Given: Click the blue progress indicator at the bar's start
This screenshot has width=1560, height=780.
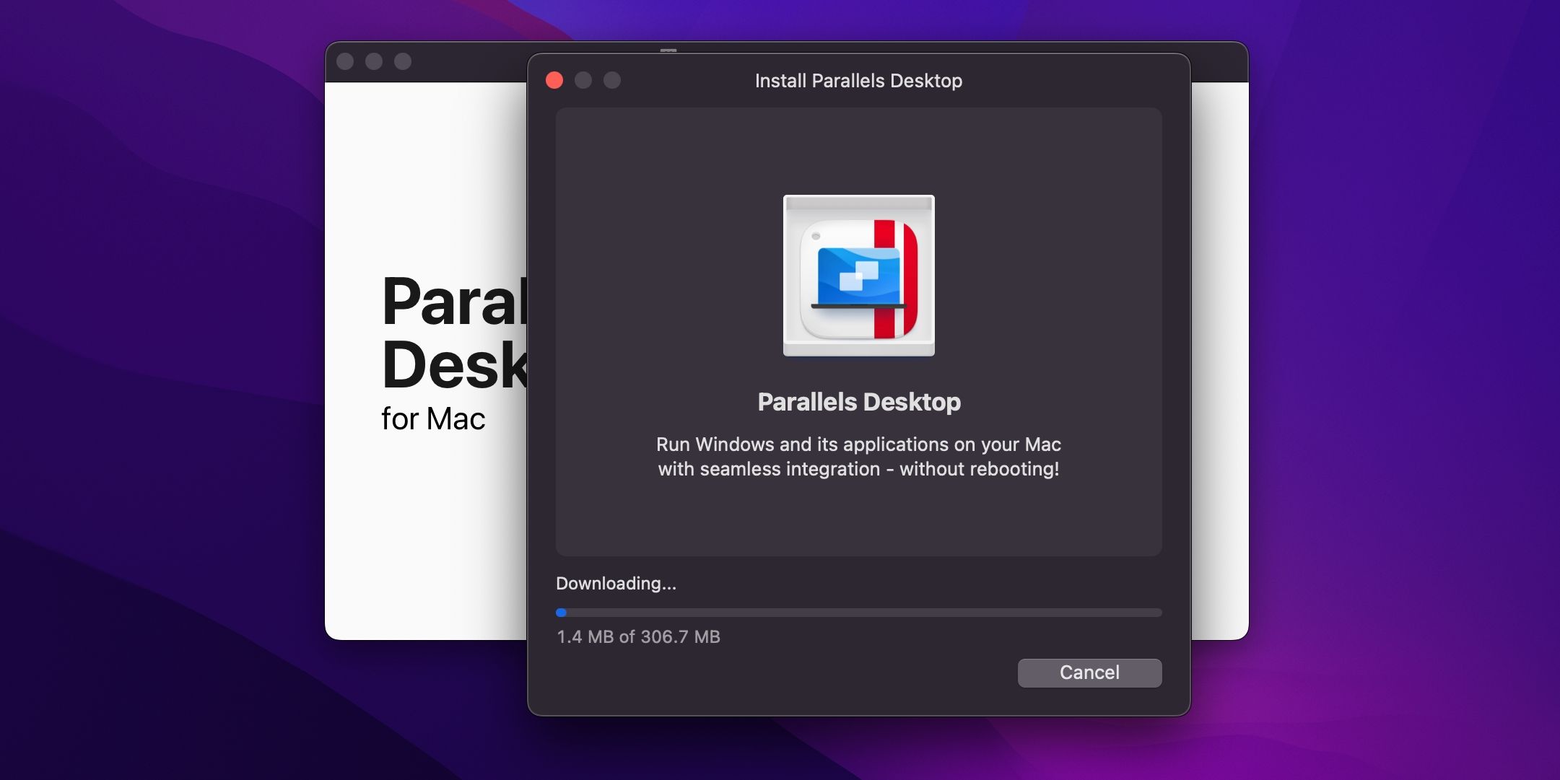Looking at the screenshot, I should 561,612.
